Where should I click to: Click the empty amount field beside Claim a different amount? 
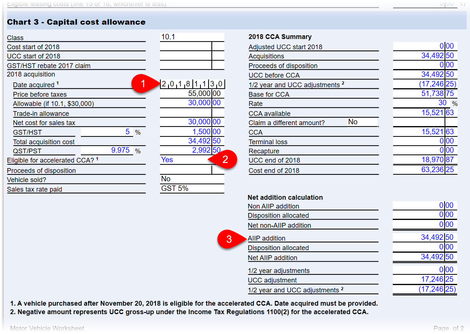click(x=425, y=122)
